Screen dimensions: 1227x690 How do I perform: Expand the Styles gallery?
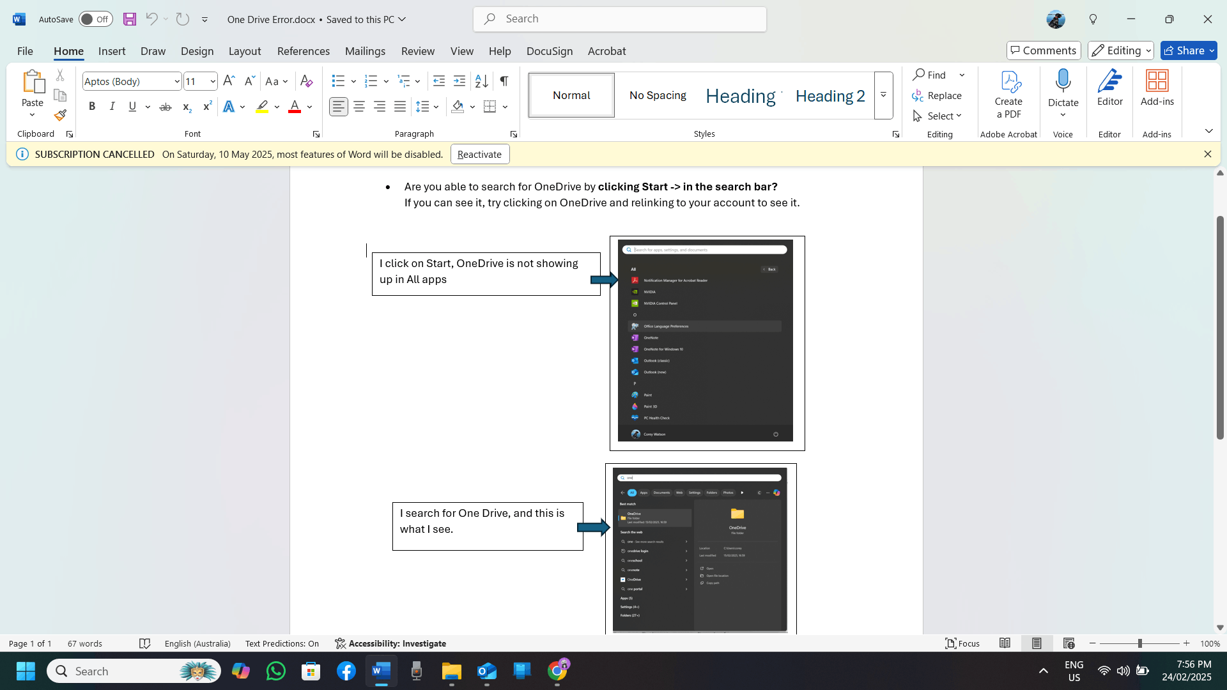pyautogui.click(x=883, y=95)
